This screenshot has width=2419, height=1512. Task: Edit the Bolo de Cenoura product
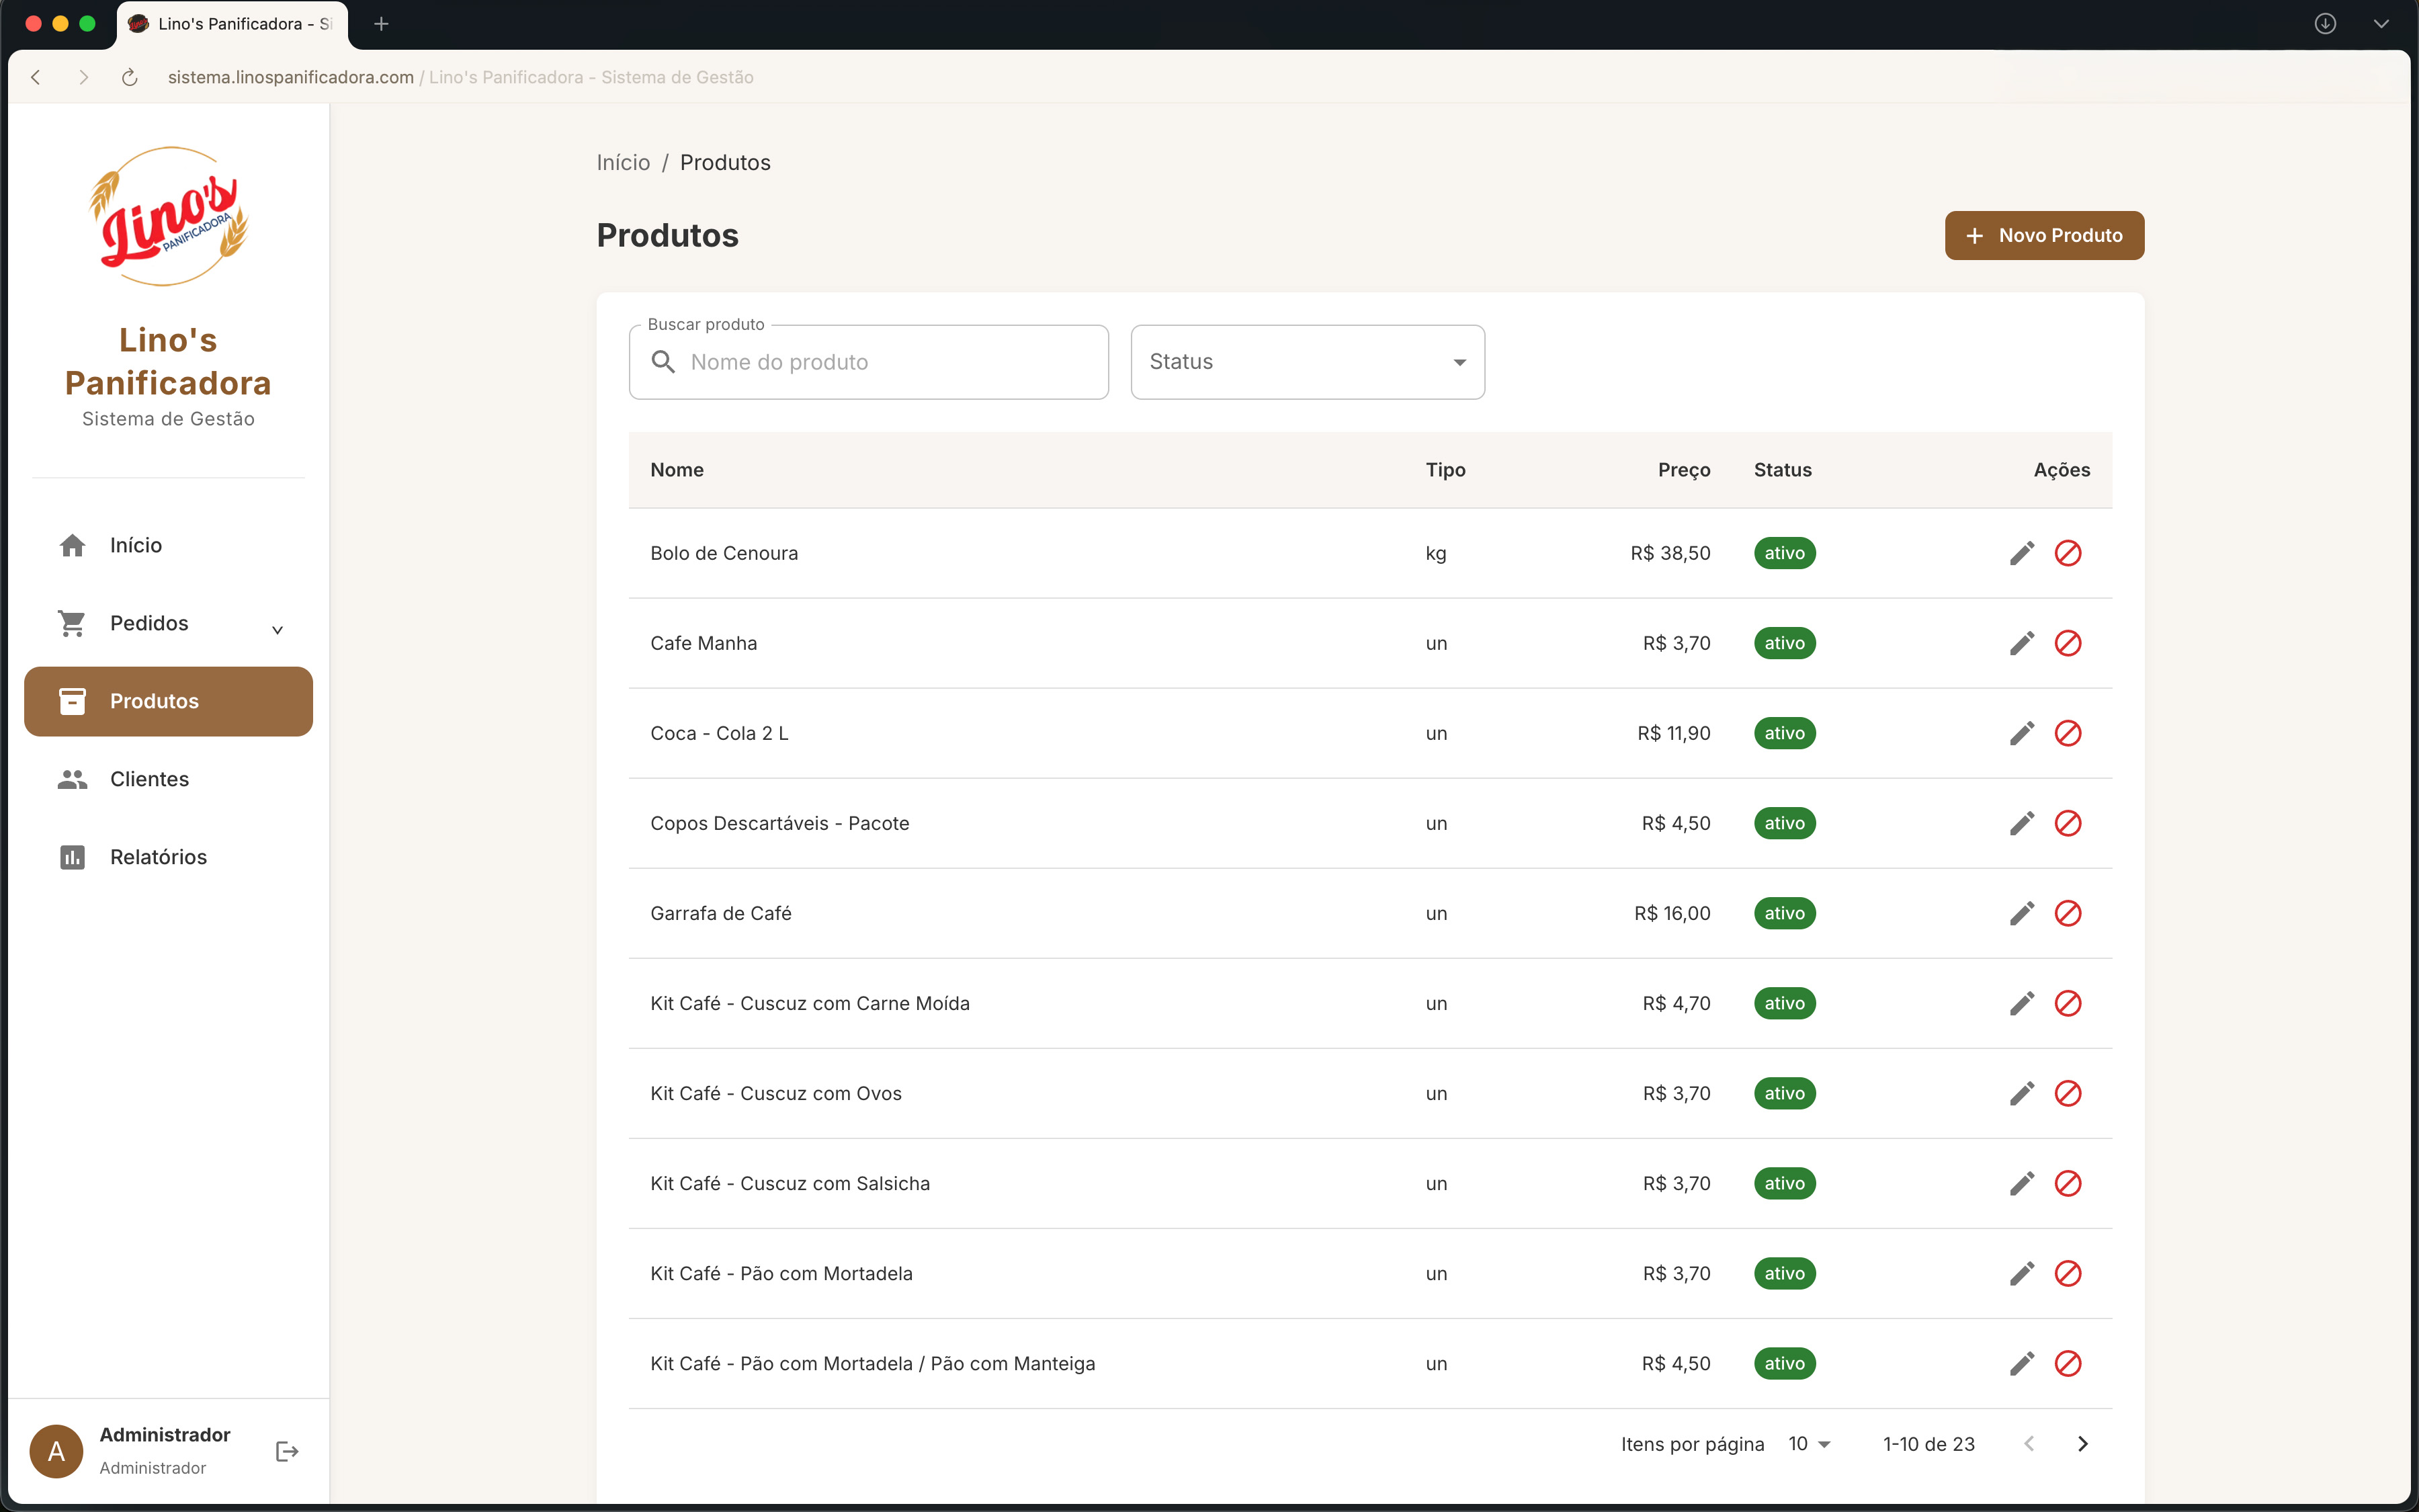click(x=2021, y=553)
